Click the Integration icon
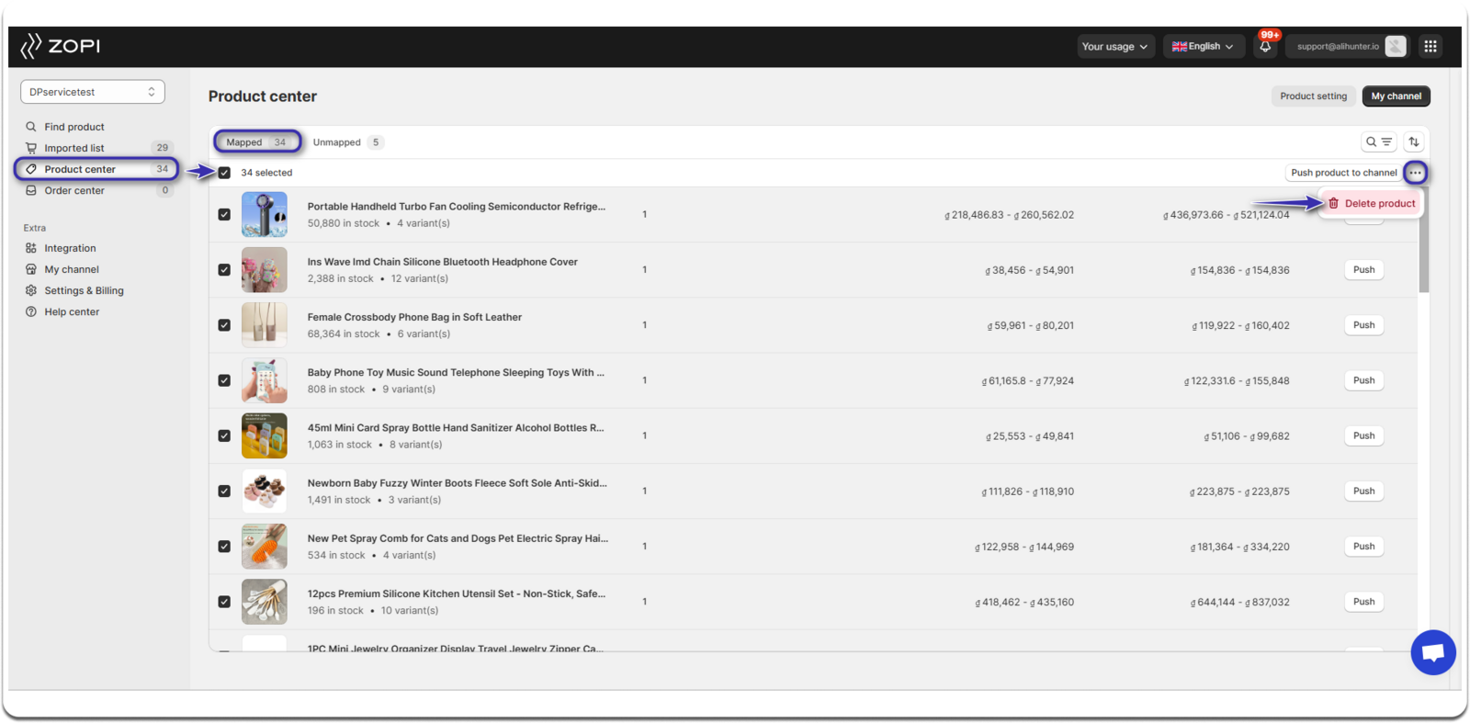Image resolution: width=1470 pixels, height=723 pixels. [x=31, y=248]
